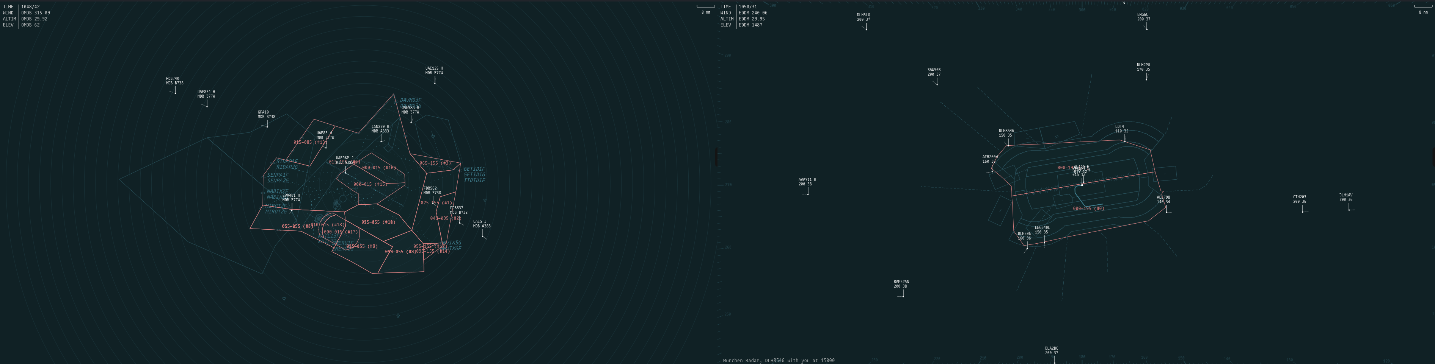Select the DAVMO3F procedure label
This screenshot has width=1435, height=364.
click(411, 101)
